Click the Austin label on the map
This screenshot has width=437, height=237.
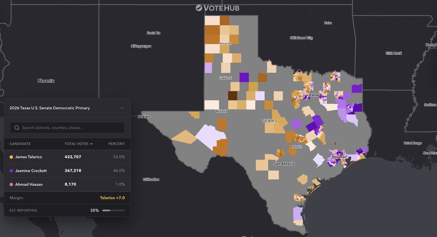pyautogui.click(x=298, y=146)
